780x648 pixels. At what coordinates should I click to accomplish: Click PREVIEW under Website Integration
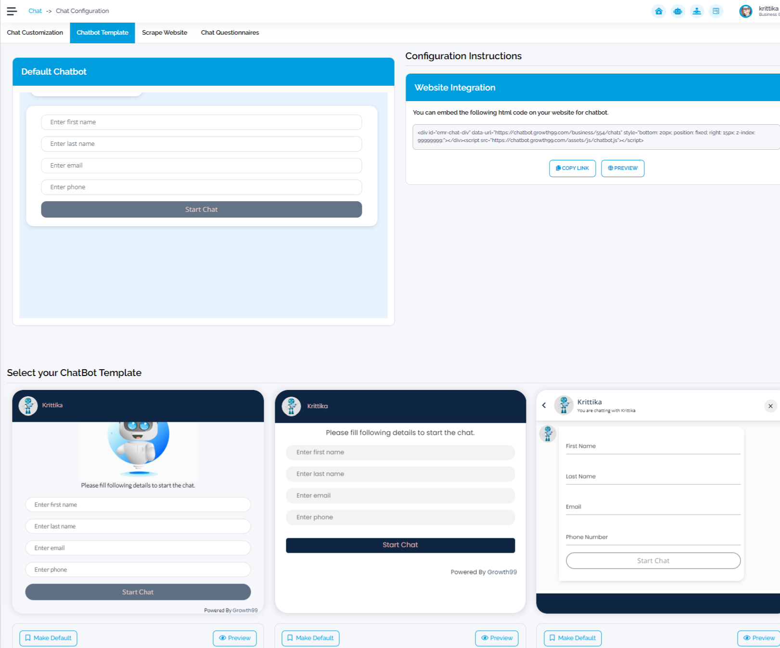click(x=623, y=168)
